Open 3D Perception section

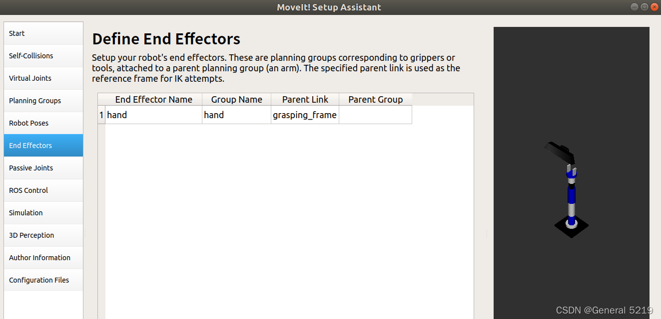click(43, 235)
